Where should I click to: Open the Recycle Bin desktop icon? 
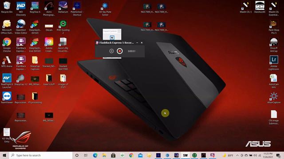pyautogui.click(x=7, y=7)
